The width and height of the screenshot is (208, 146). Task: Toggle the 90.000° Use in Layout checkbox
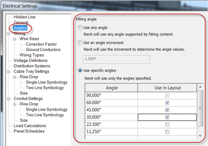167,95
